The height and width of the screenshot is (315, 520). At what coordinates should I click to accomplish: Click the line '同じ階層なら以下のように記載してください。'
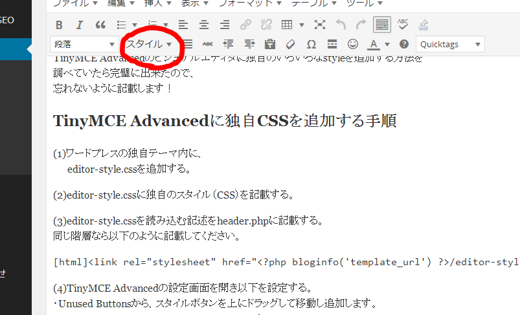(146, 236)
